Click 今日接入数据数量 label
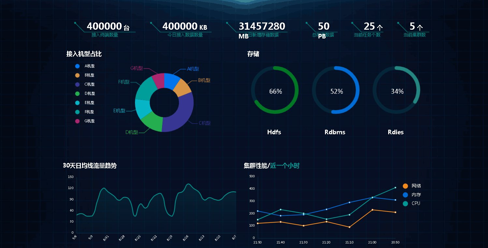 pos(185,35)
